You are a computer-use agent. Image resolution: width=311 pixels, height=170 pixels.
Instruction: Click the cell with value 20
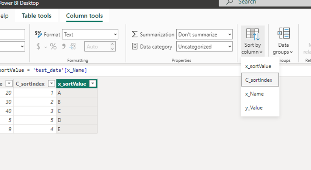7,93
